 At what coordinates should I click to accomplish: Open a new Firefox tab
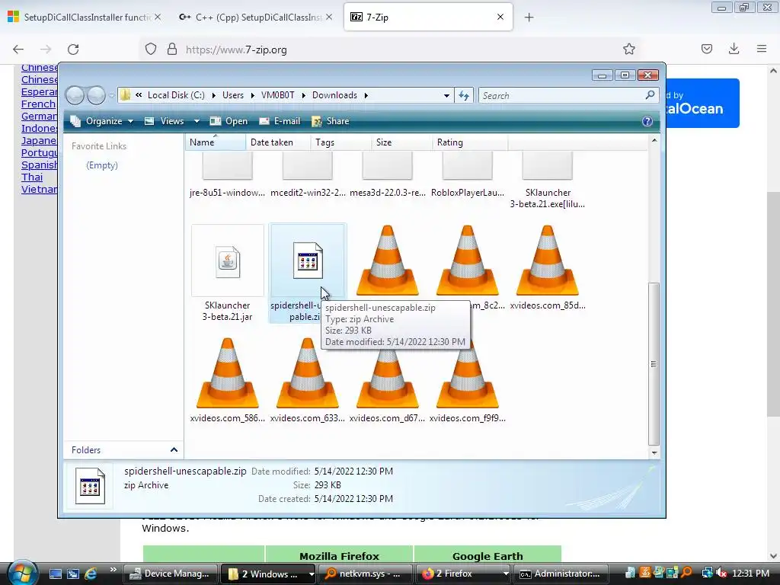coord(529,18)
